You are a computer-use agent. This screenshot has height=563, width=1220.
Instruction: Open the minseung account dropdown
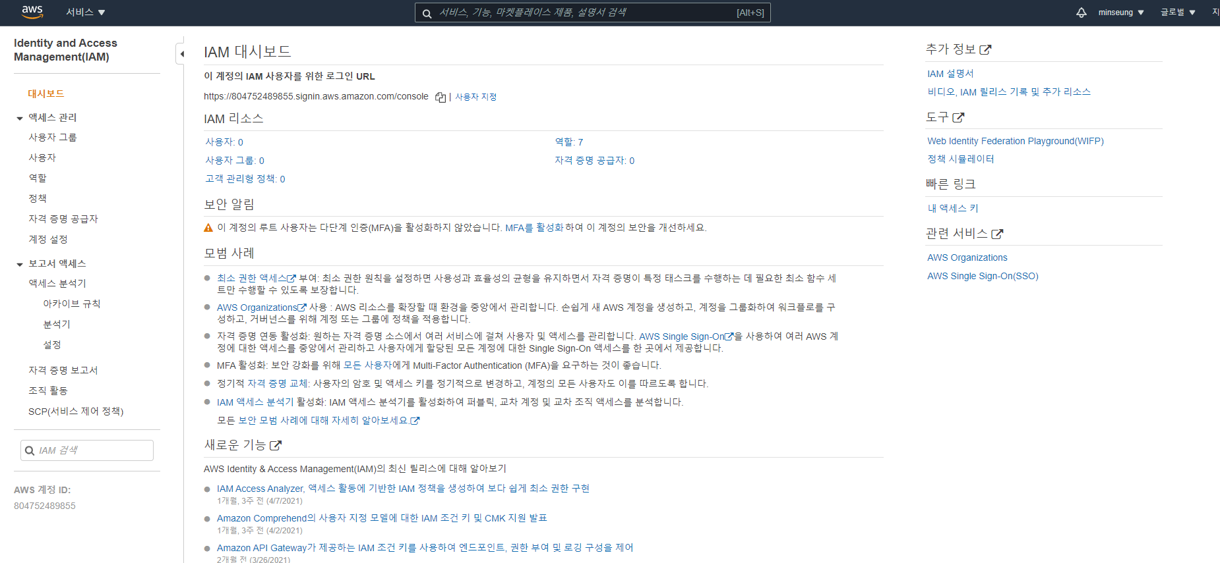coord(1121,13)
